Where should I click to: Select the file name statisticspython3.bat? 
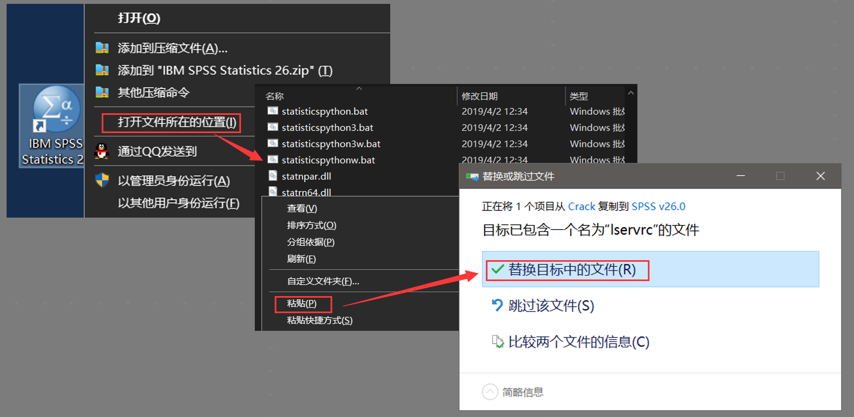(327, 128)
